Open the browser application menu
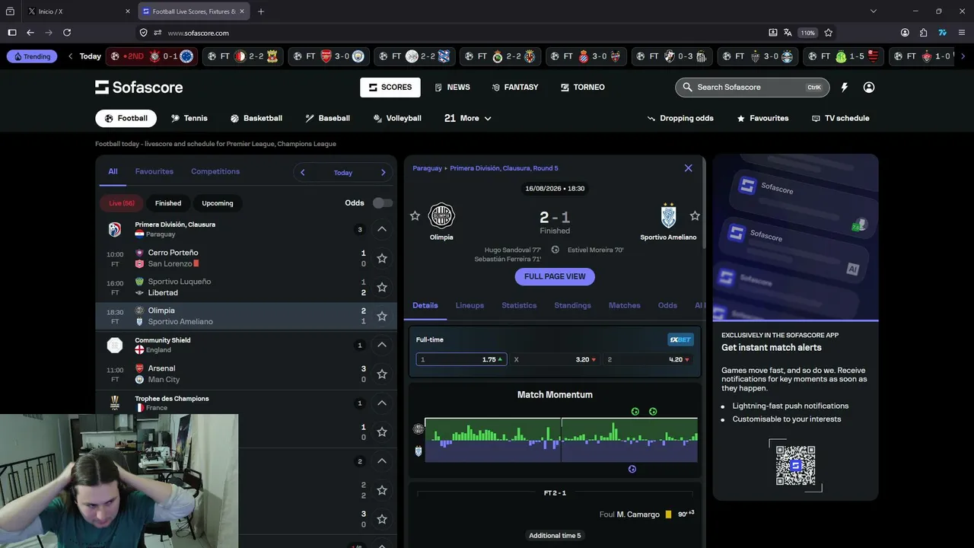Viewport: 974px width, 548px height. pos(962,33)
